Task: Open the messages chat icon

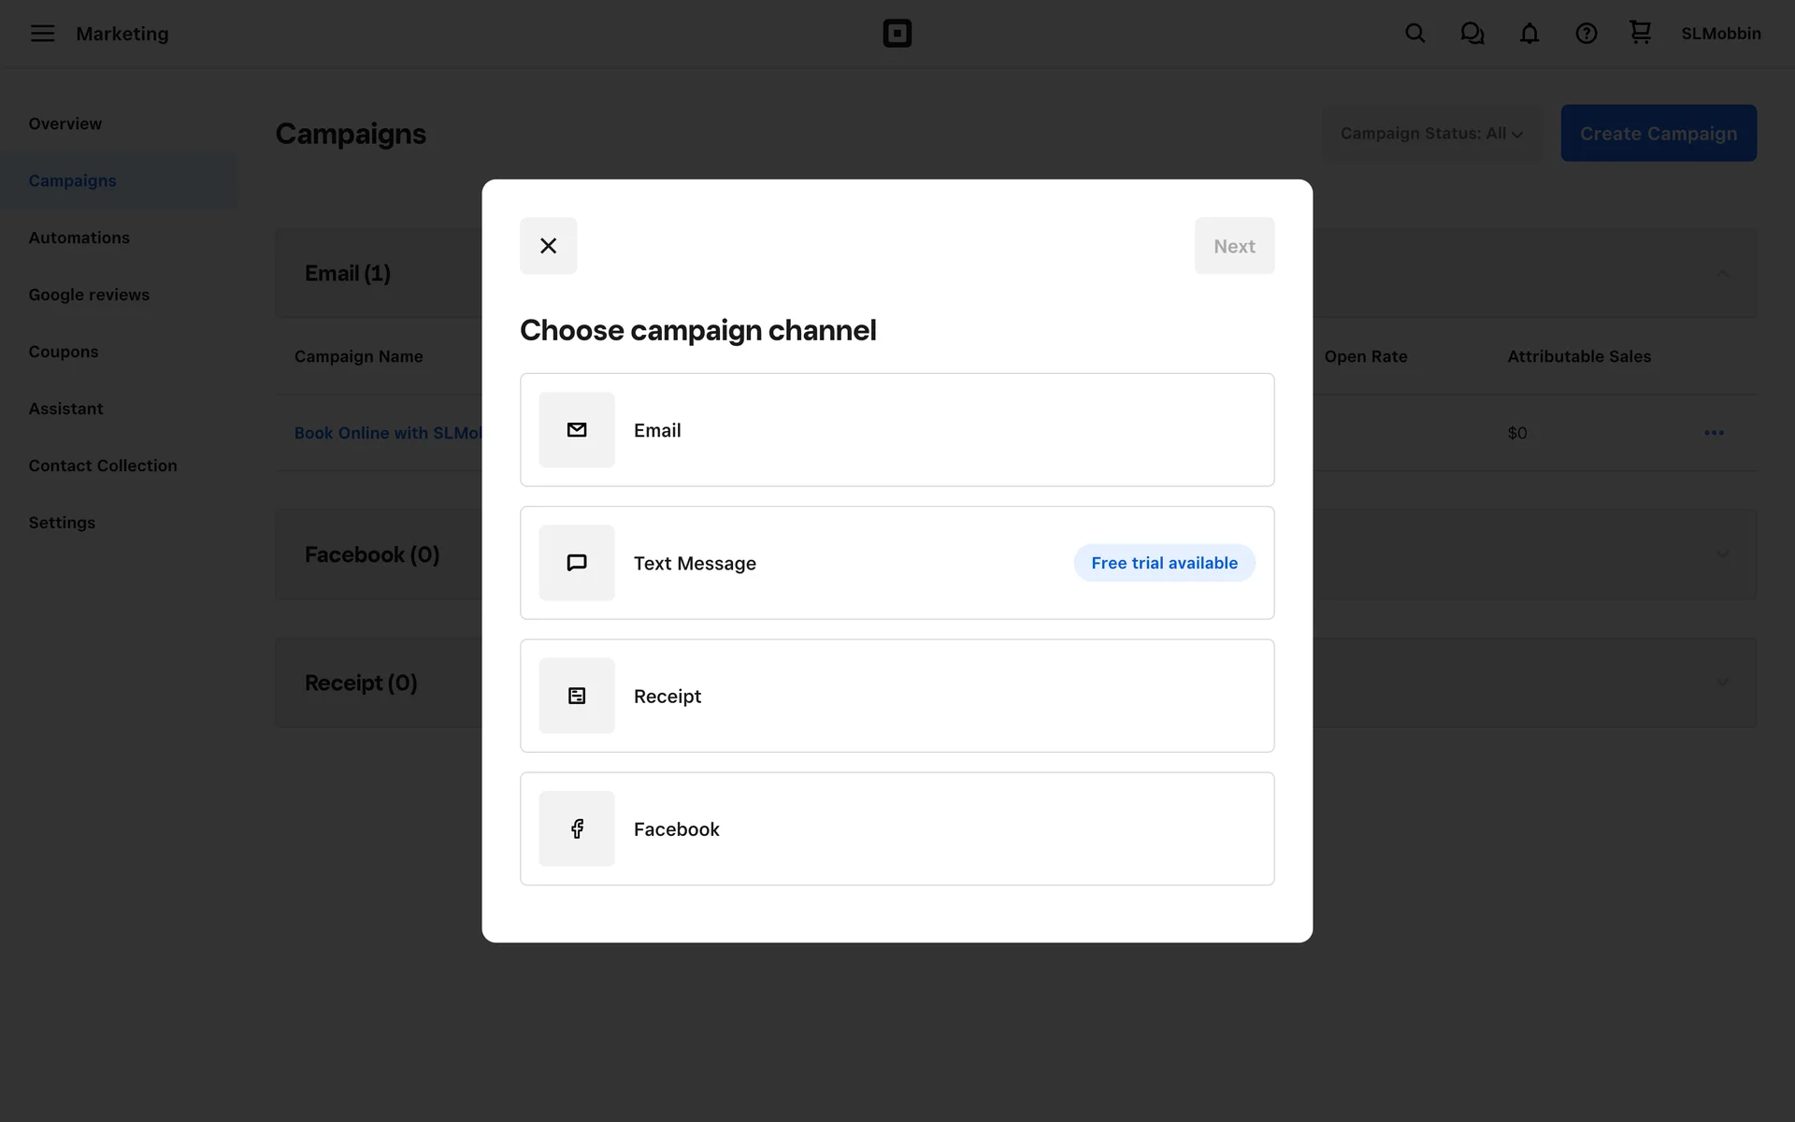Action: point(1472,34)
